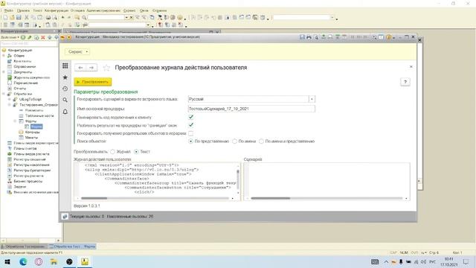Image resolution: width=476 pixels, height=268 pixels.
Task: Open the 'Действия' dropdown in configuration panel
Action: pos(10,37)
